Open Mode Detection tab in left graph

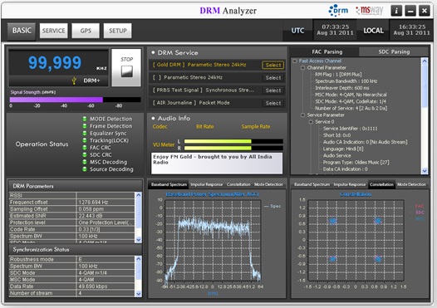coord(268,184)
